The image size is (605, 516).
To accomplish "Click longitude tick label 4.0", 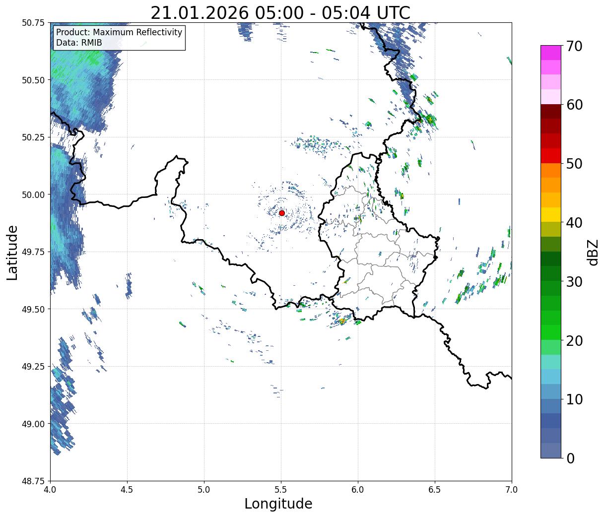I will coord(50,490).
